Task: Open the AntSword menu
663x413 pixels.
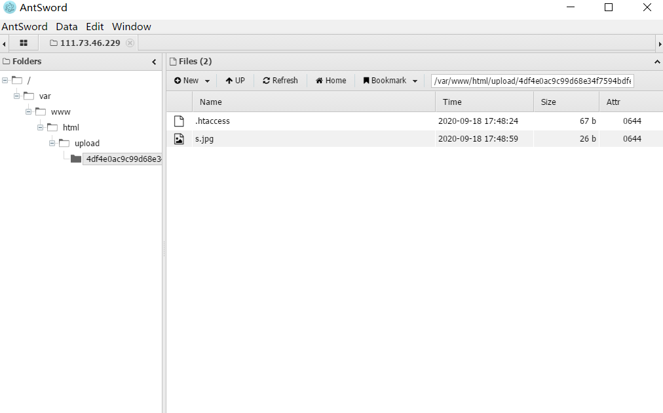Action: pos(24,27)
